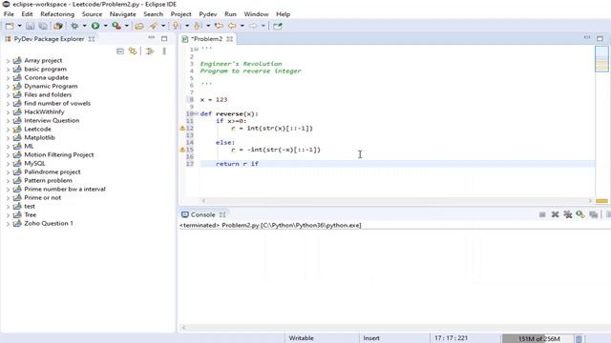Click the heap memory usage bar
Screen dimensions: 611x343
point(537,339)
